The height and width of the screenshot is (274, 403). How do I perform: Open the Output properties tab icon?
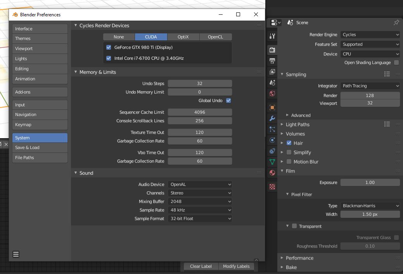tap(272, 61)
